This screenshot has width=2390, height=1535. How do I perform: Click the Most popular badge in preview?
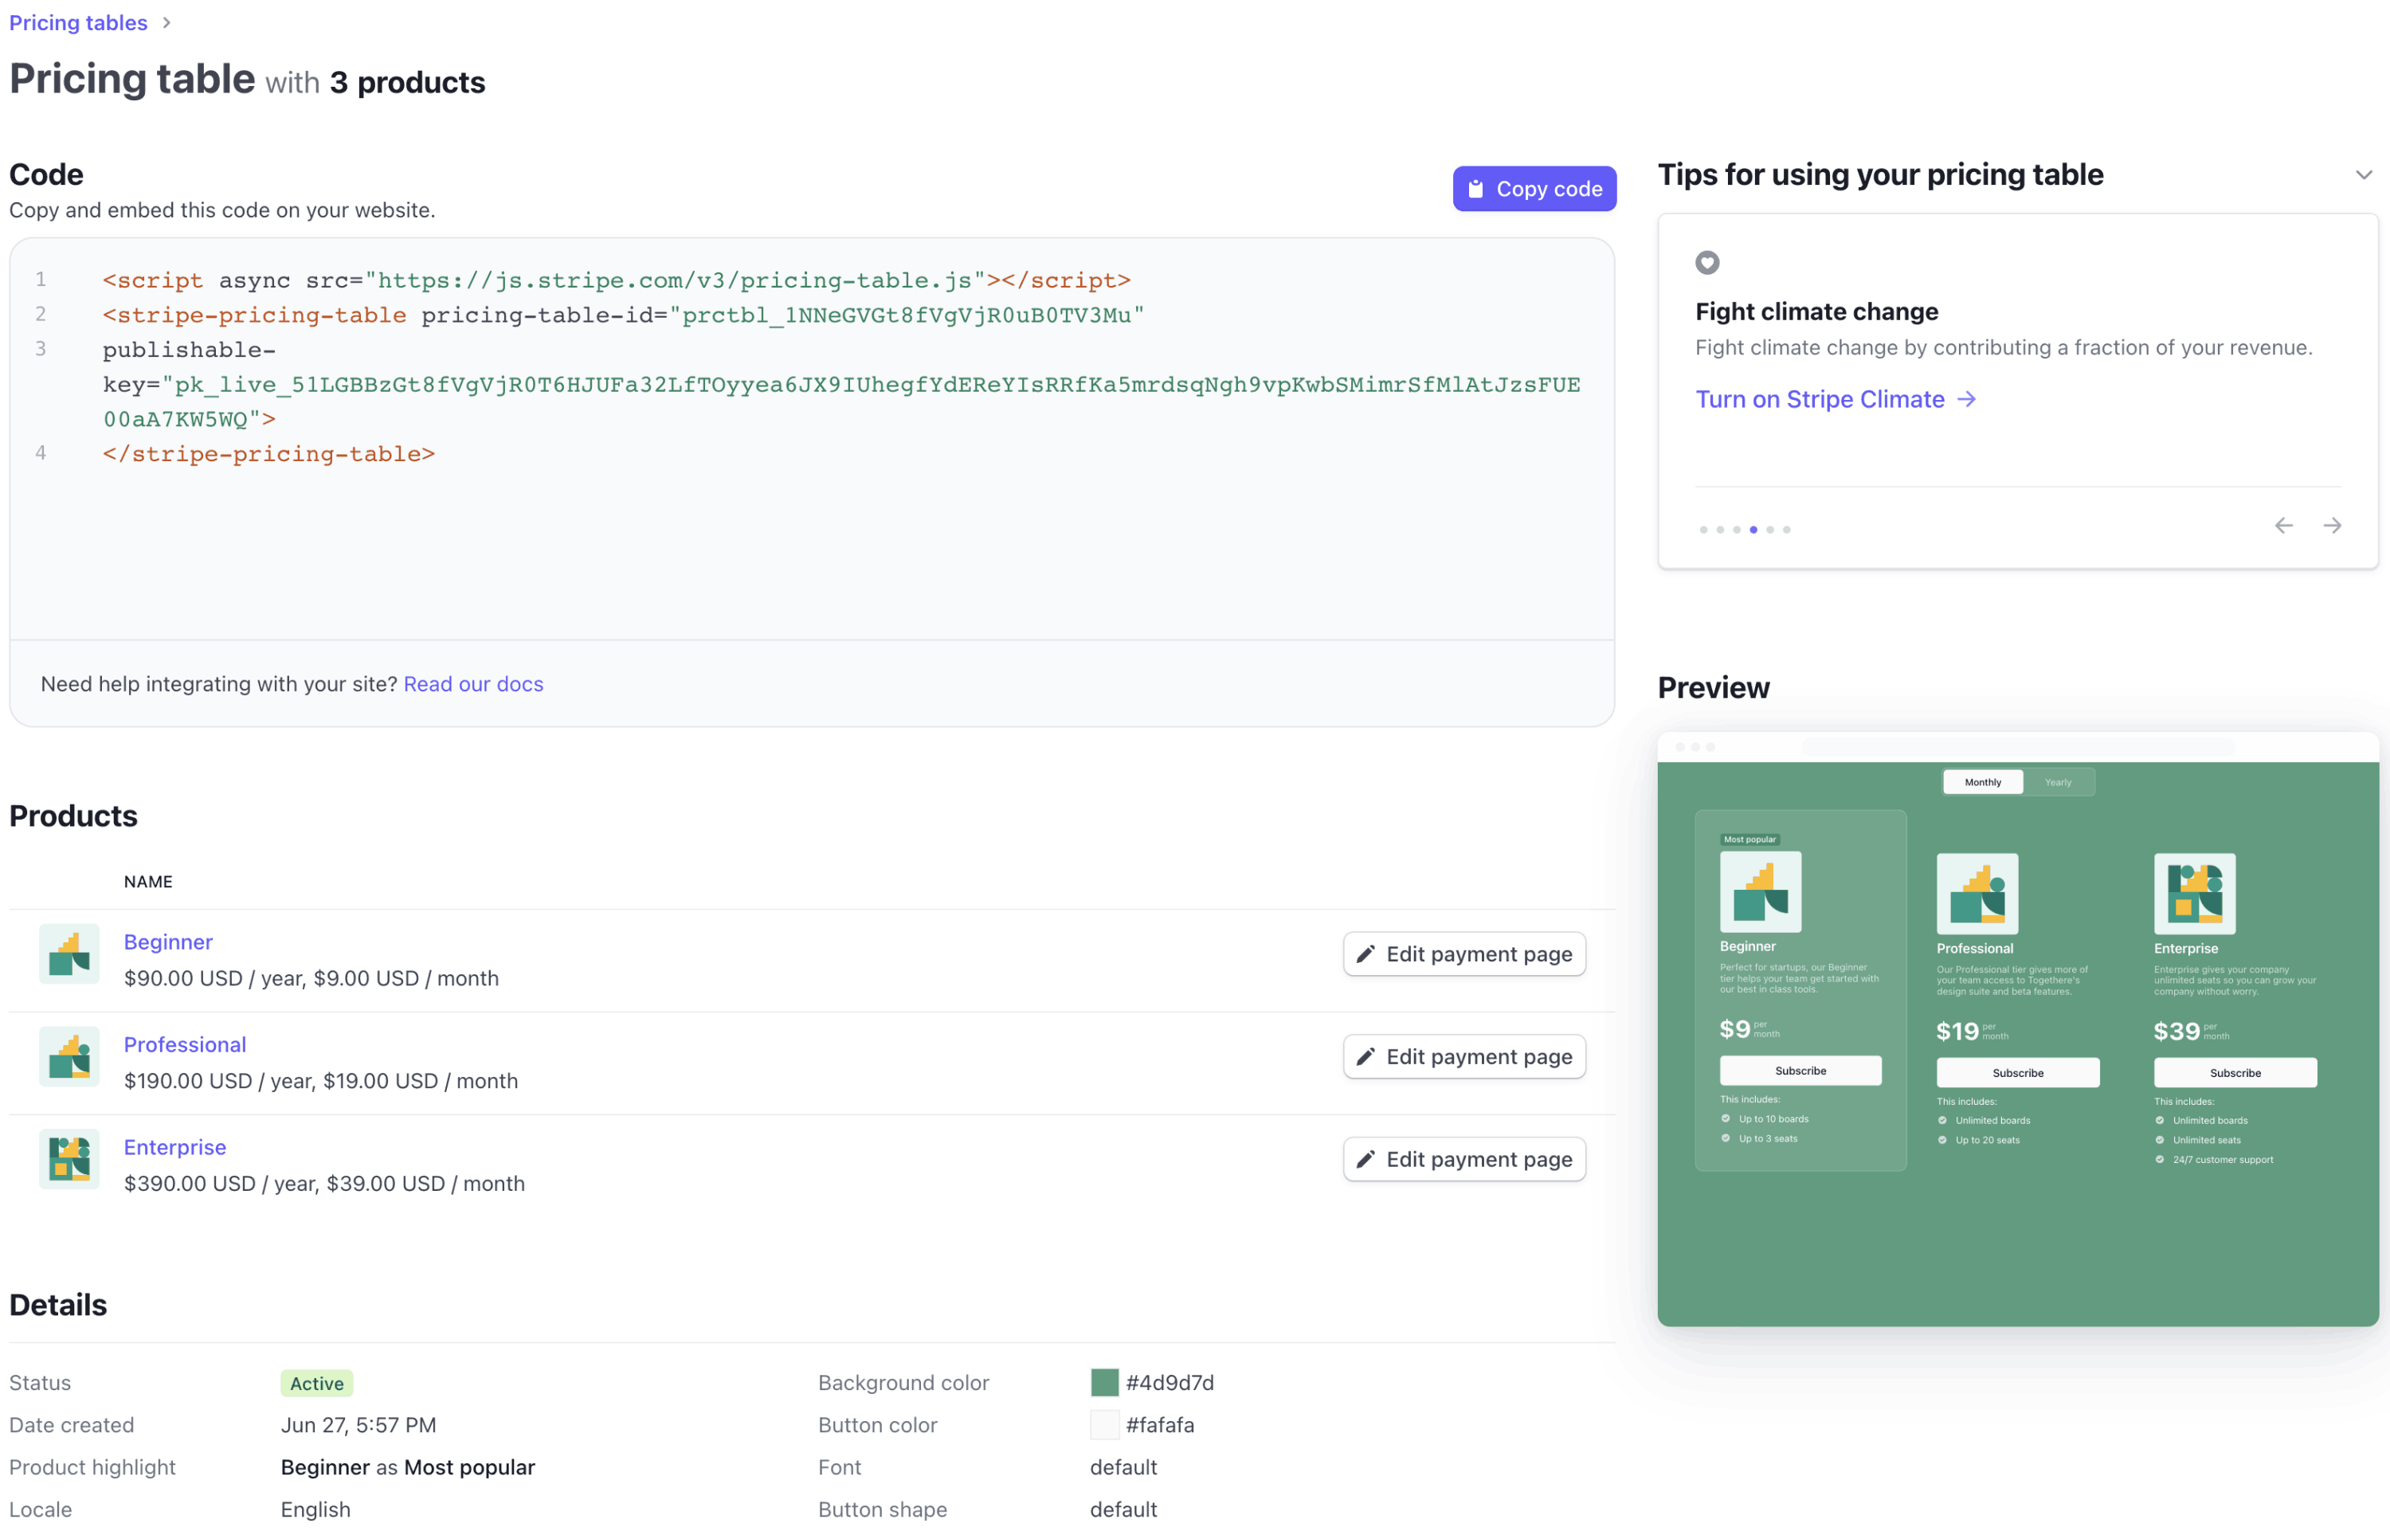1749,840
